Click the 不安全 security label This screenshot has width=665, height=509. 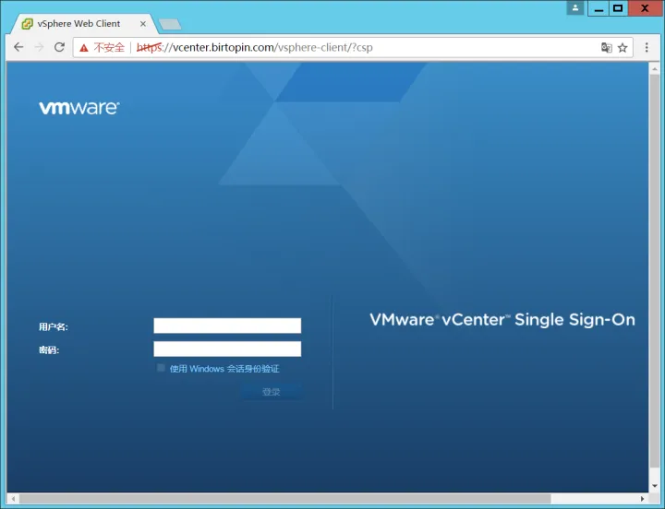(109, 47)
